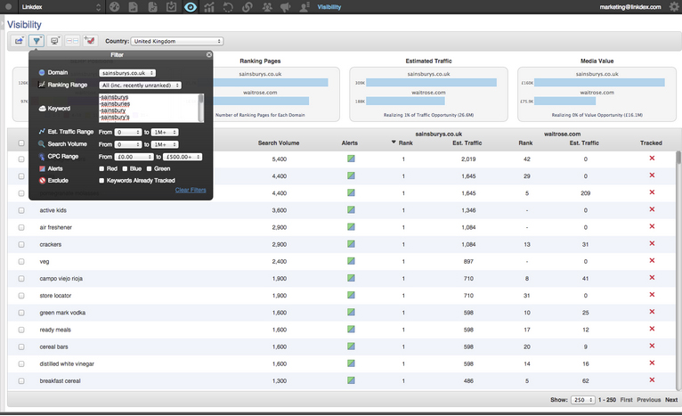Click the round button left of Linkdex
This screenshot has height=416, width=682.
[x=8, y=7]
